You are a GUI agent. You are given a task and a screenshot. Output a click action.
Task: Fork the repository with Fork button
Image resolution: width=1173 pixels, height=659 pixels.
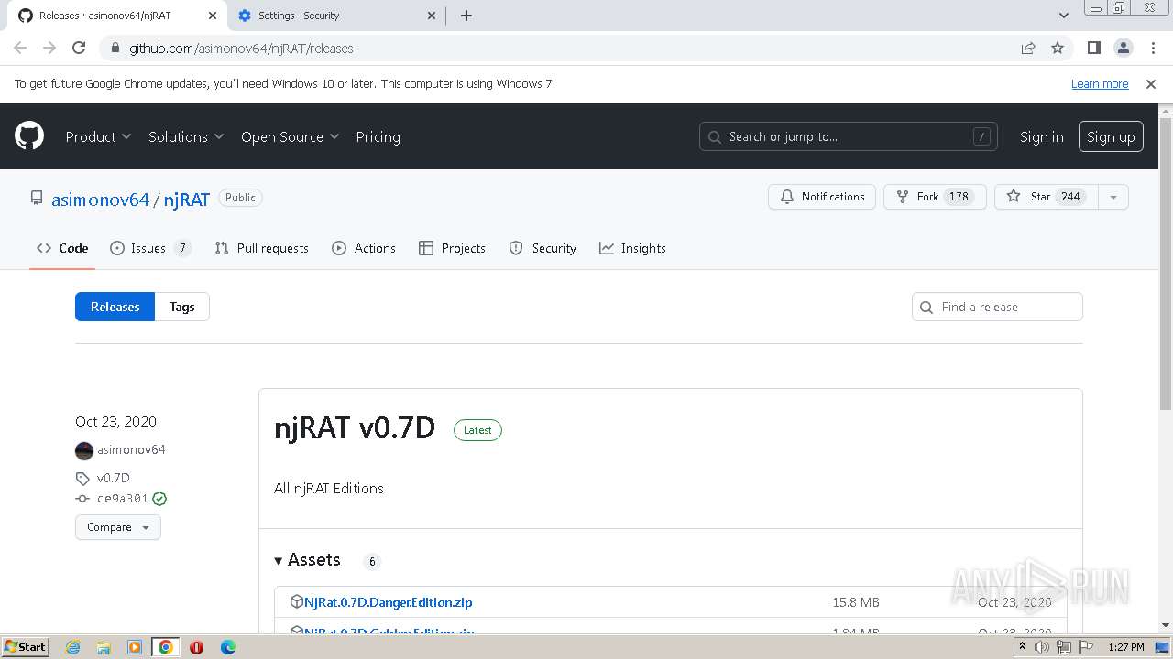coord(935,197)
